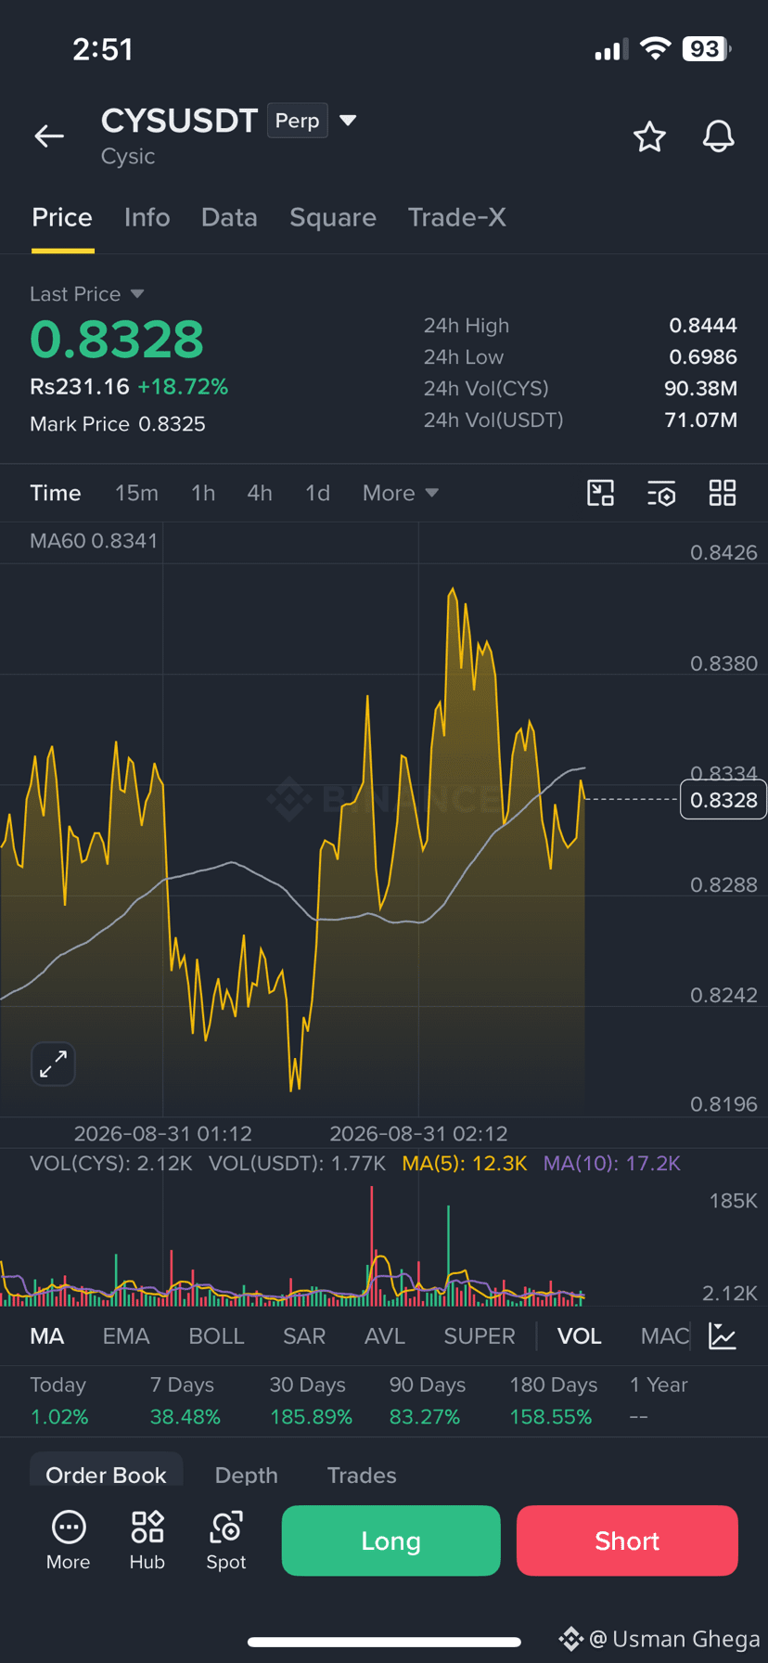
Task: Toggle the BOLL indicator
Action: coord(216,1336)
